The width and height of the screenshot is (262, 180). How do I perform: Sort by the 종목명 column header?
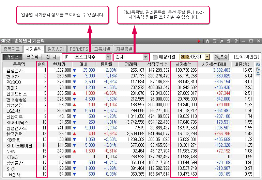[19, 64]
